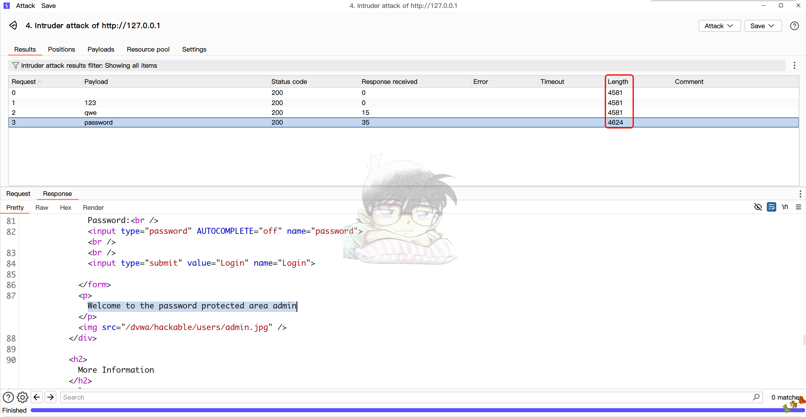This screenshot has width=806, height=417.
Task: Click the img src admin.jpg line
Action: point(183,327)
